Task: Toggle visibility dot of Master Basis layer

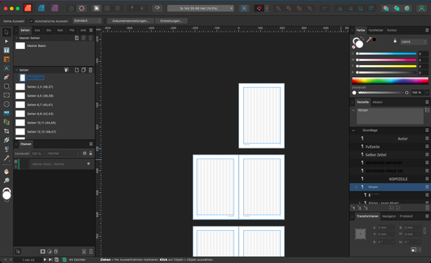Action: (x=88, y=163)
